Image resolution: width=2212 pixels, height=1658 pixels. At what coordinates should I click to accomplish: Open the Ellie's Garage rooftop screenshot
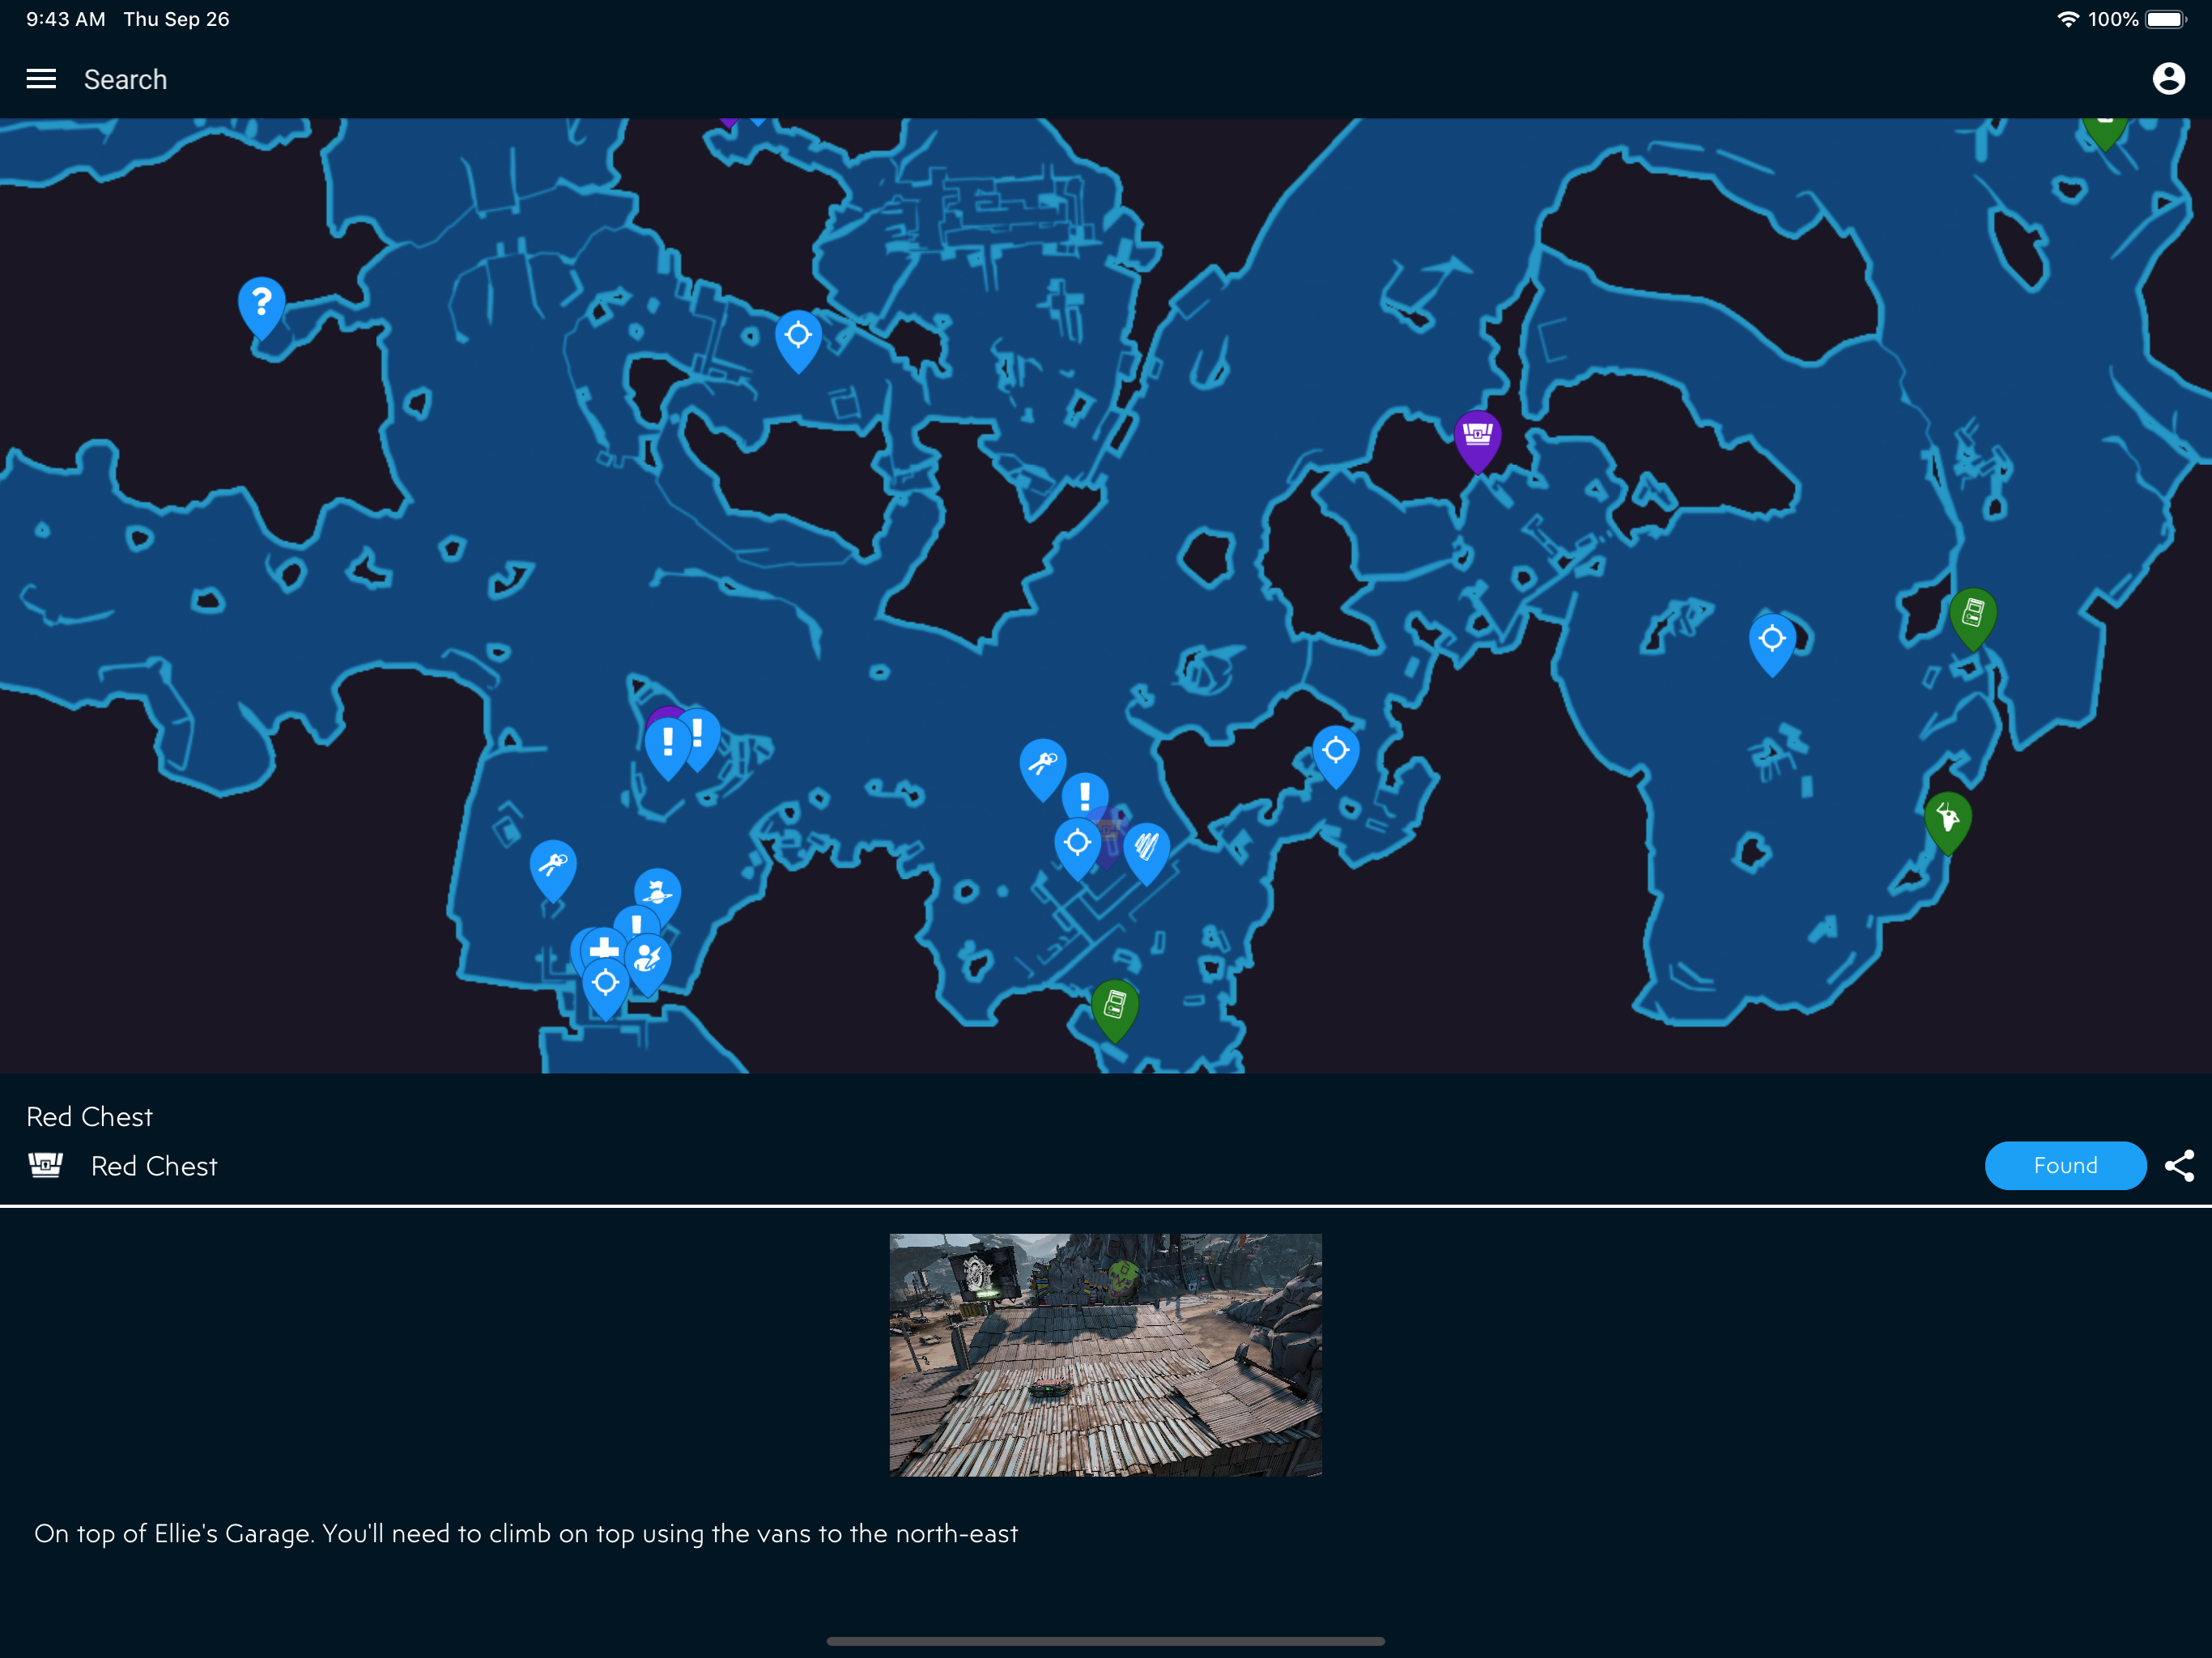[1105, 1354]
